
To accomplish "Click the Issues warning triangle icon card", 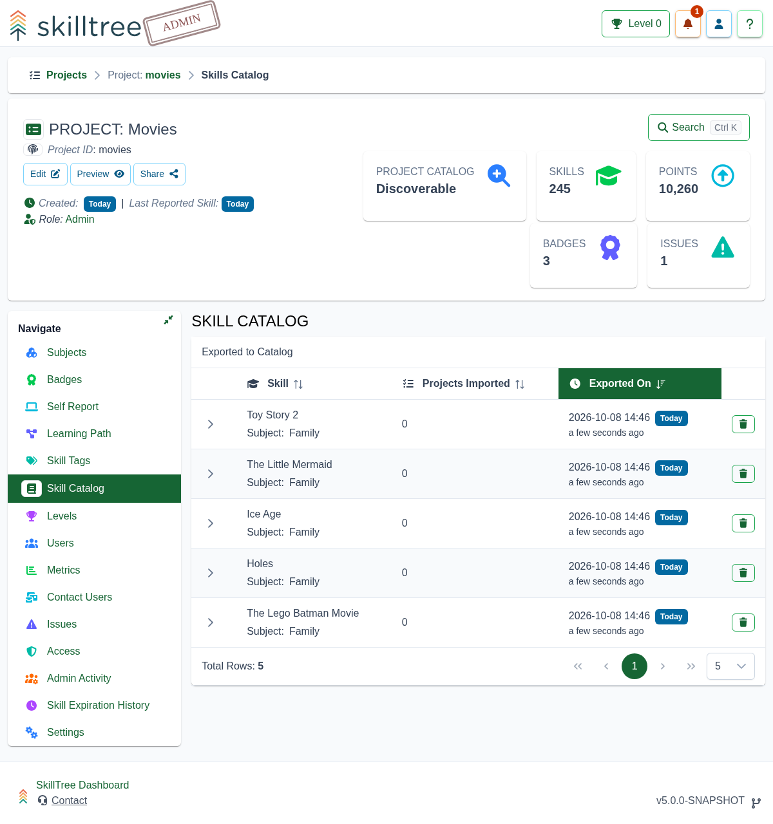I will coord(698,256).
